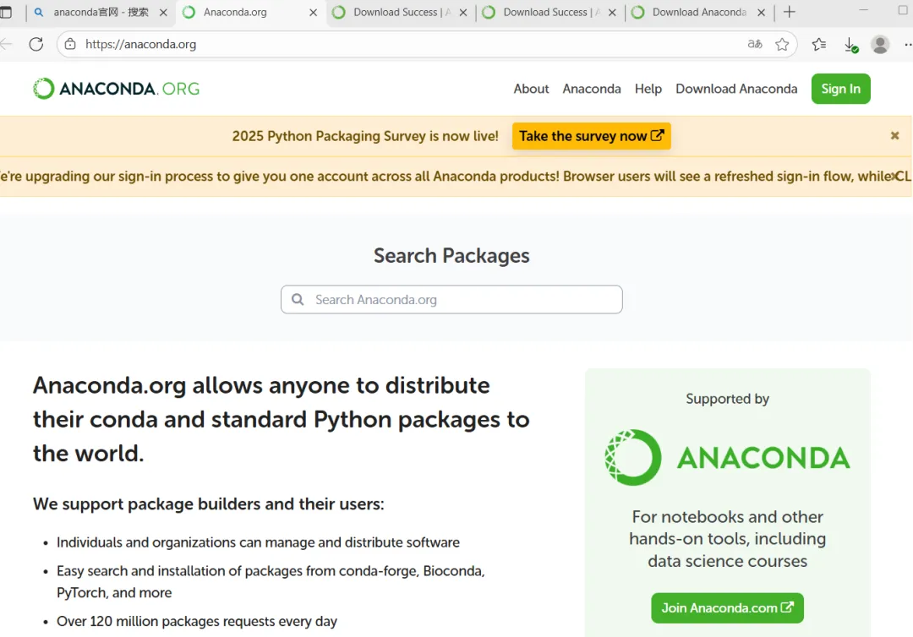The width and height of the screenshot is (913, 637).
Task: Click the browser address bar URL
Action: pyautogui.click(x=141, y=44)
